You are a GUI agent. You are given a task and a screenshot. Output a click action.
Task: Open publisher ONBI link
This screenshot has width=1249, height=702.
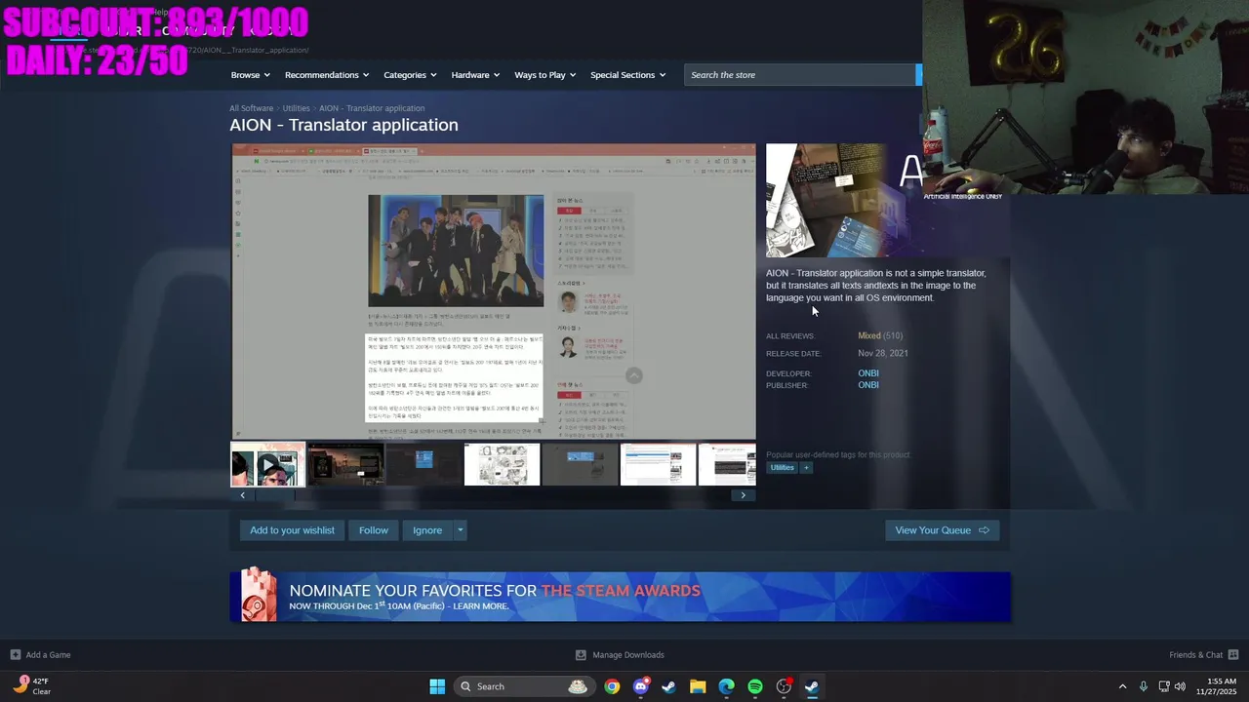tap(868, 385)
